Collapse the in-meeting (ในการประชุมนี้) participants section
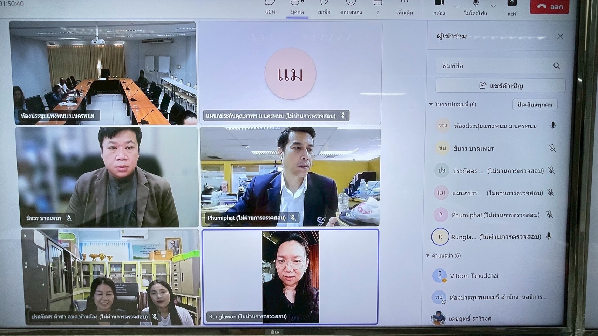 [431, 104]
